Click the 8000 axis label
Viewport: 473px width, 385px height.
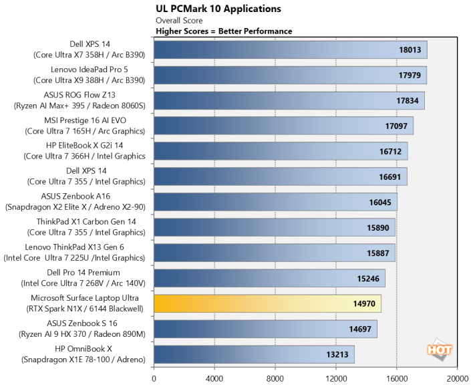pyautogui.click(x=275, y=378)
